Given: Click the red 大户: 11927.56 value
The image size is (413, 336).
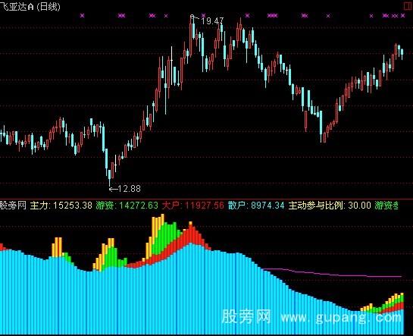Looking at the screenshot, I should [x=192, y=205].
